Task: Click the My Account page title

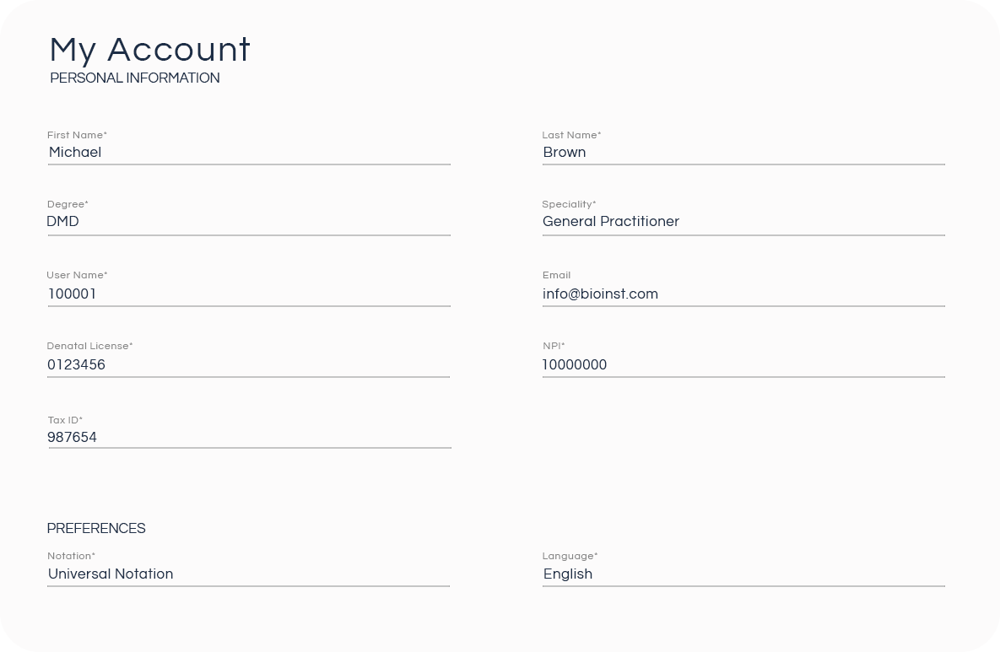Action: tap(150, 50)
